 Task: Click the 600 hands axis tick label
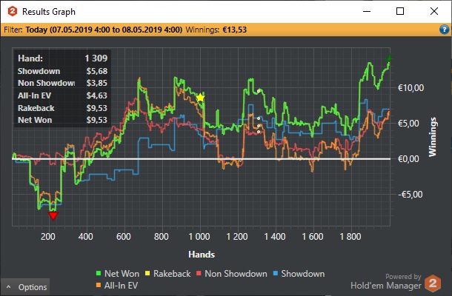pos(124,237)
